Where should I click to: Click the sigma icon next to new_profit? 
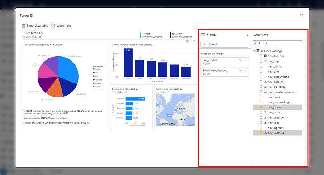pos(265,112)
